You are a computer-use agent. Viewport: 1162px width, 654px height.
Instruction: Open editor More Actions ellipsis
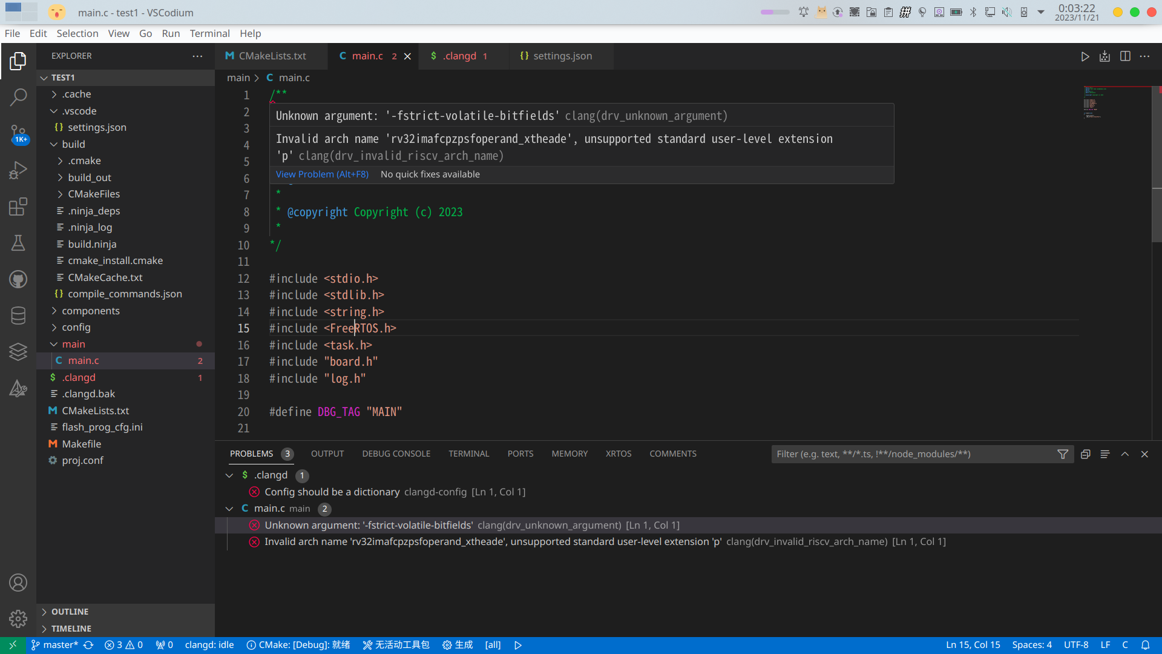1144,56
